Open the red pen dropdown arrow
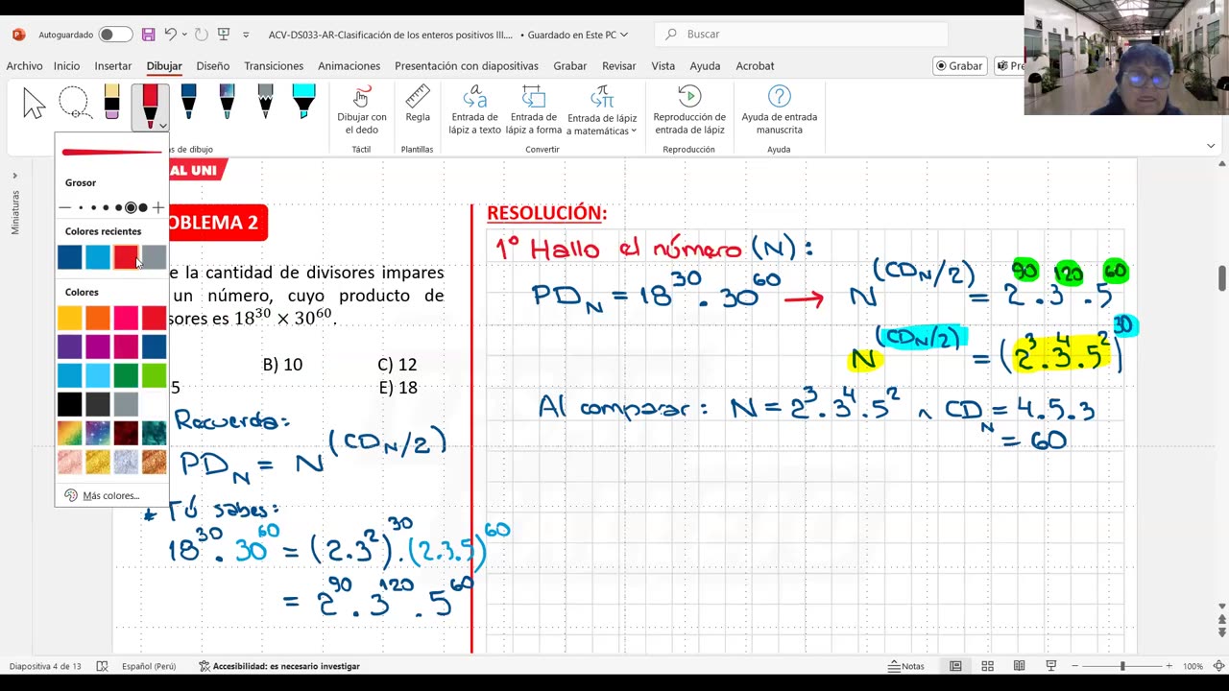 163,126
